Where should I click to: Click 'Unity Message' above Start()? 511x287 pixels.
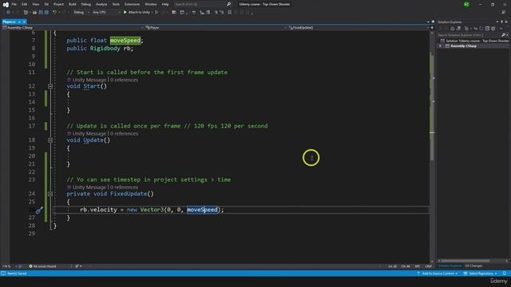pyautogui.click(x=89, y=80)
